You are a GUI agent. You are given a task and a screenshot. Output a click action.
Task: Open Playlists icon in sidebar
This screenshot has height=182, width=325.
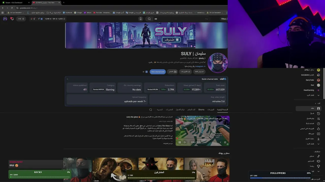[318, 119]
